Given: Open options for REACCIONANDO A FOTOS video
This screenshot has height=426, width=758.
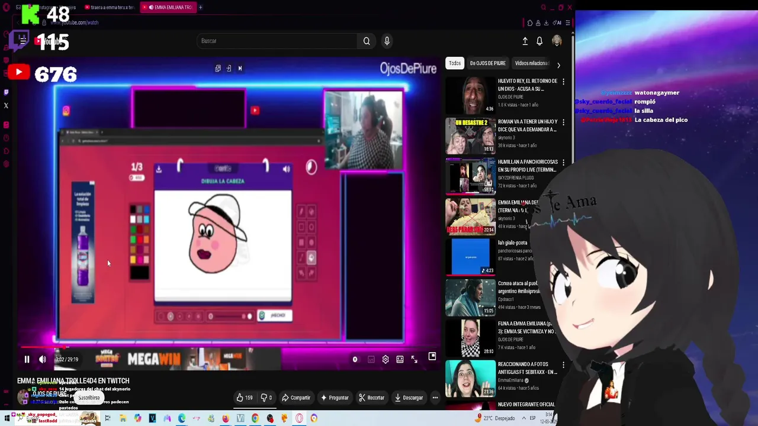Looking at the screenshot, I should tap(563, 364).
